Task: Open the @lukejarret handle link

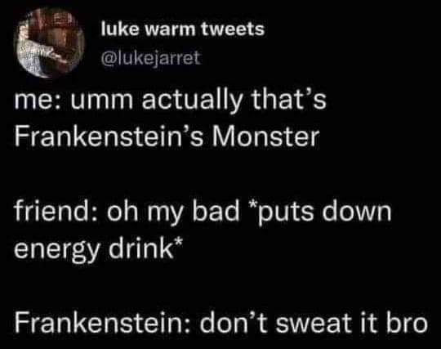Action: click(x=151, y=58)
